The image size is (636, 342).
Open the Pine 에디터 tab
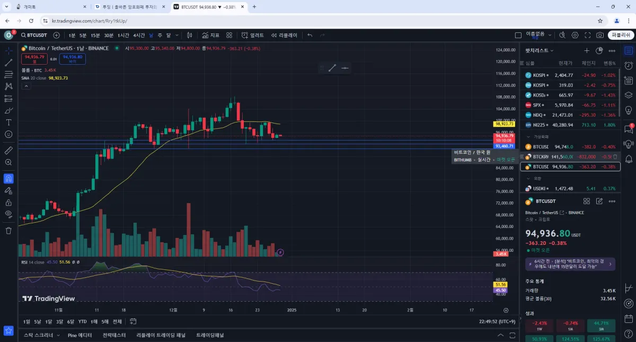coord(80,335)
